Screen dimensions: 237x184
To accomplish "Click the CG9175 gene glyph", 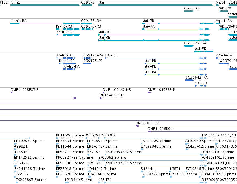I will tap(86, 5).
